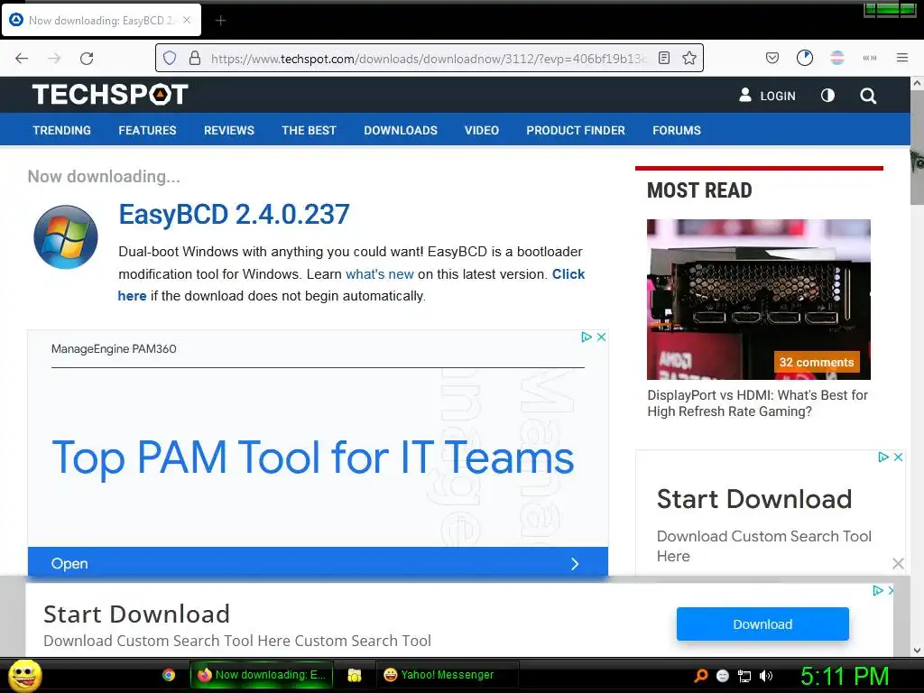Reload the page with the refresh icon
924x693 pixels.
coord(87,59)
